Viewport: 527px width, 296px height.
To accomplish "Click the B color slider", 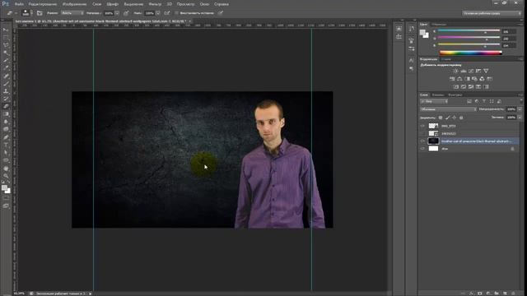I will pos(469,45).
